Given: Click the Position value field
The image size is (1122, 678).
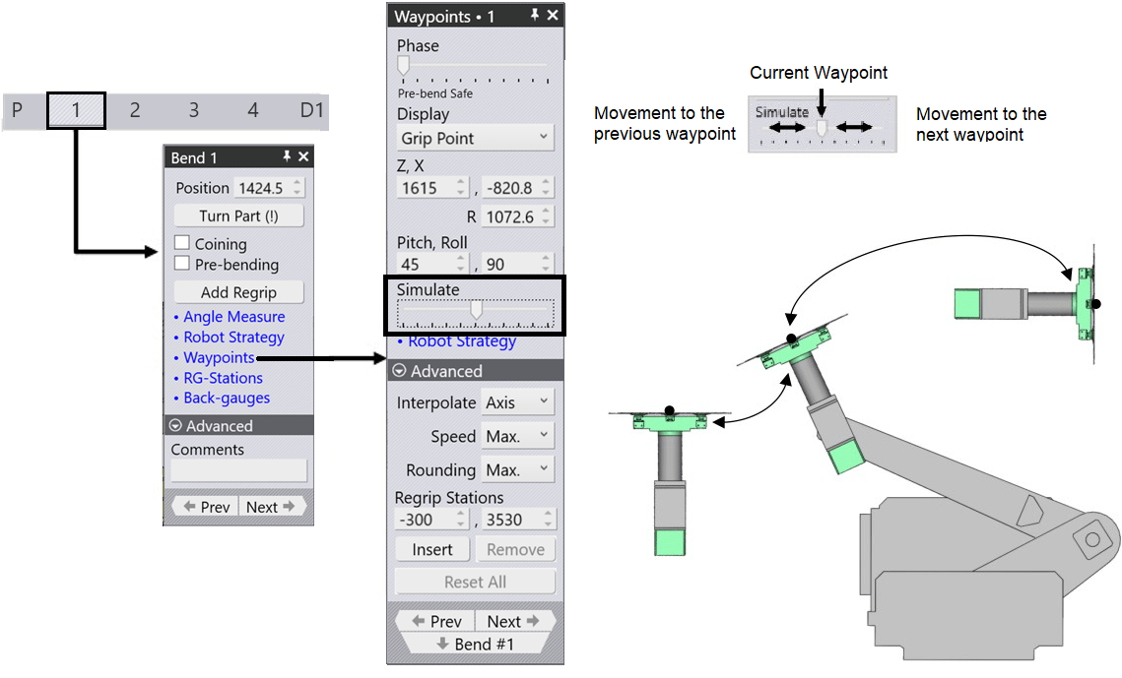Looking at the screenshot, I should tap(262, 188).
